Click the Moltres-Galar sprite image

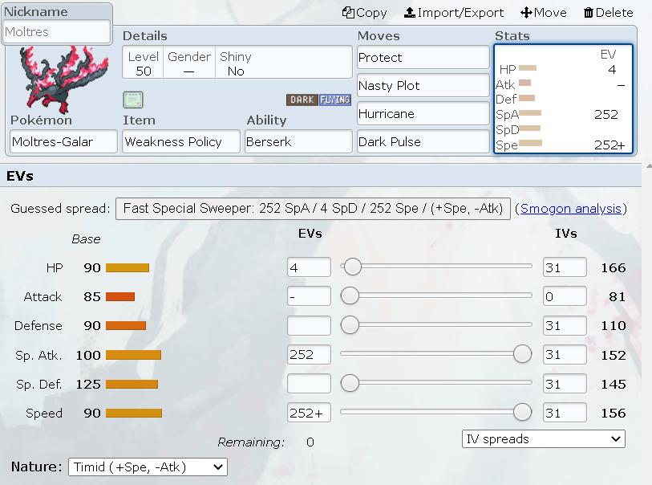pyautogui.click(x=63, y=79)
